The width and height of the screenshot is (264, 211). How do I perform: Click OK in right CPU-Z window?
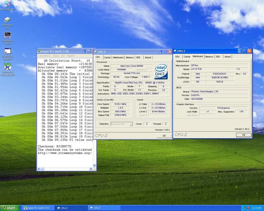coord(244,135)
